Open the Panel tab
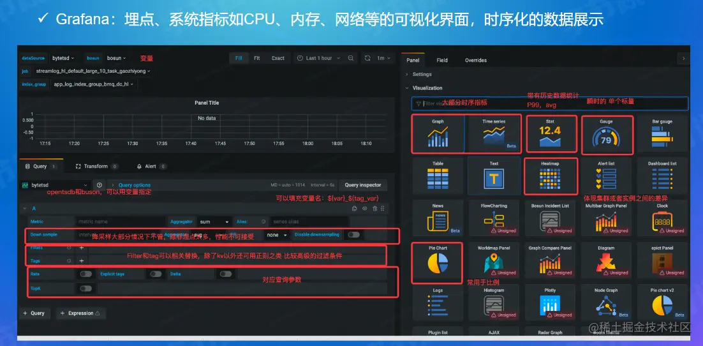This screenshot has height=346, width=703. tap(413, 60)
